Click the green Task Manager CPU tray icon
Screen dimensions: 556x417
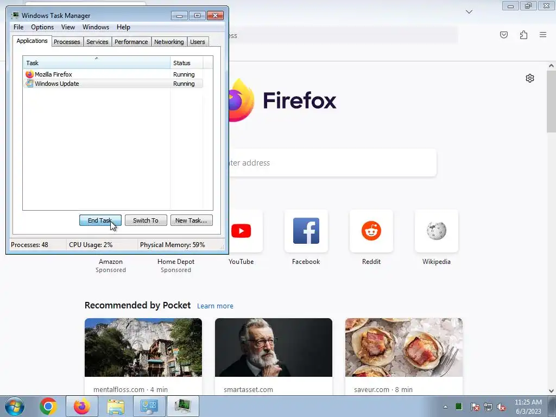point(459,406)
